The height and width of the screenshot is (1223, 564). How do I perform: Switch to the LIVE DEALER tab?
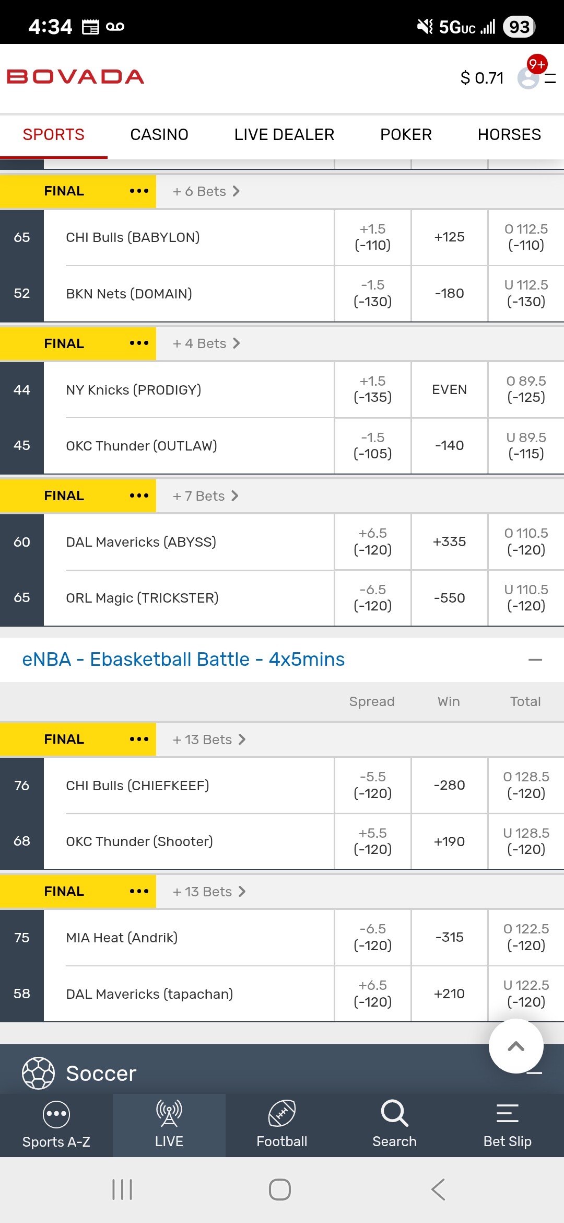tap(284, 135)
